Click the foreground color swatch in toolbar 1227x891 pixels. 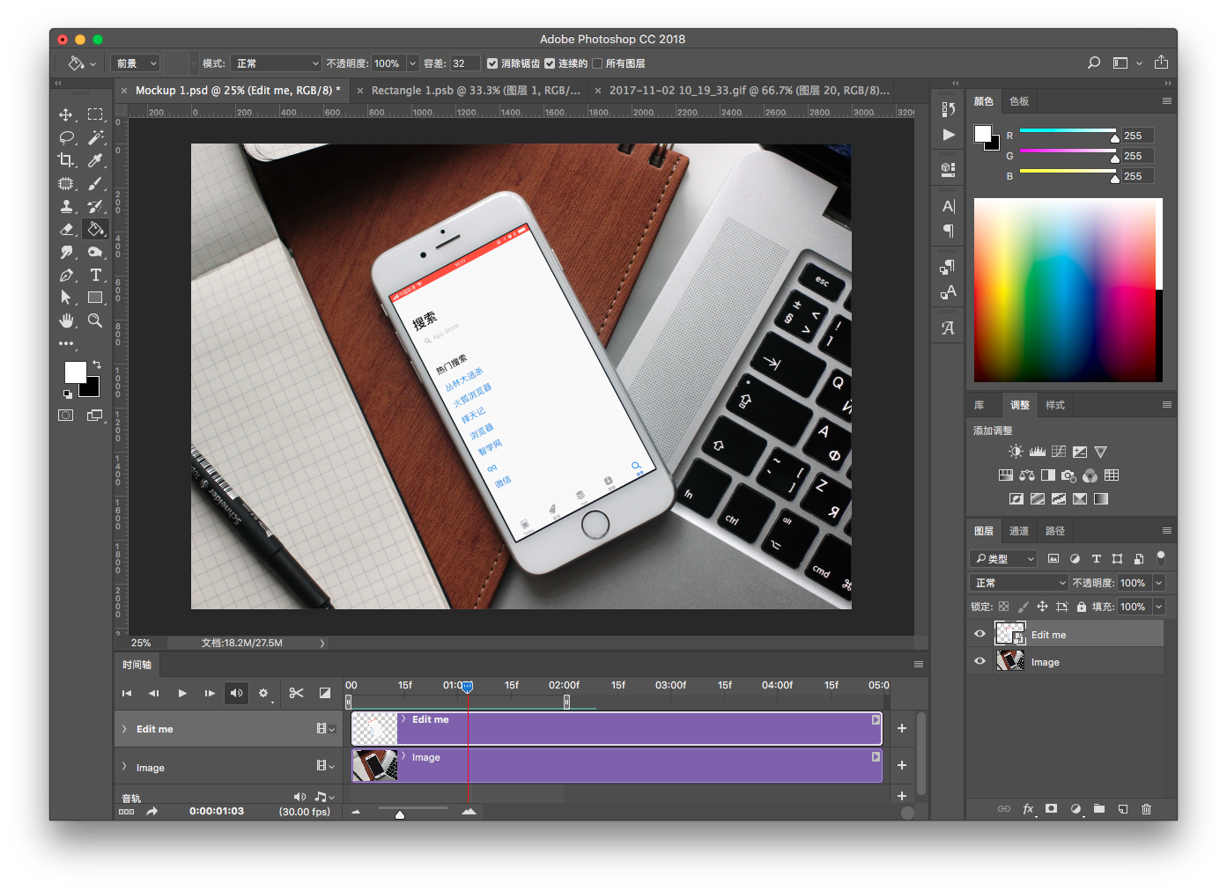point(76,372)
